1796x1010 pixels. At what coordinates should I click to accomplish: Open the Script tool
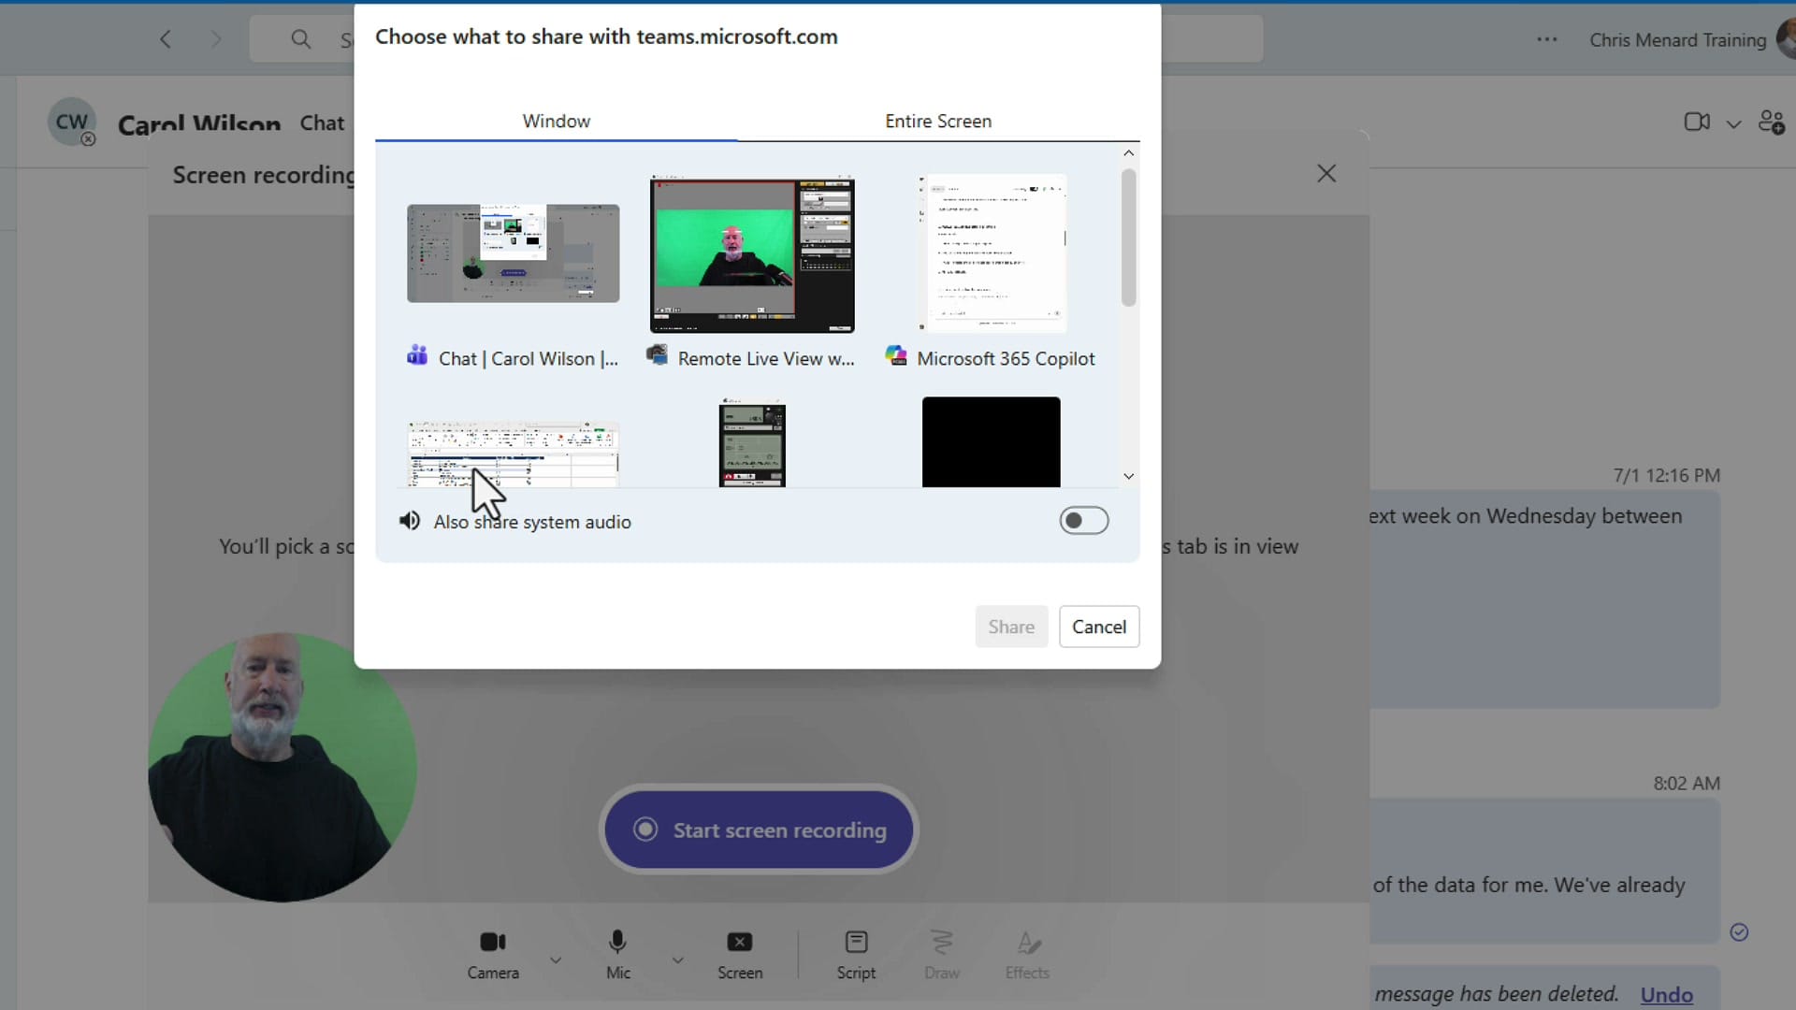[x=856, y=955]
